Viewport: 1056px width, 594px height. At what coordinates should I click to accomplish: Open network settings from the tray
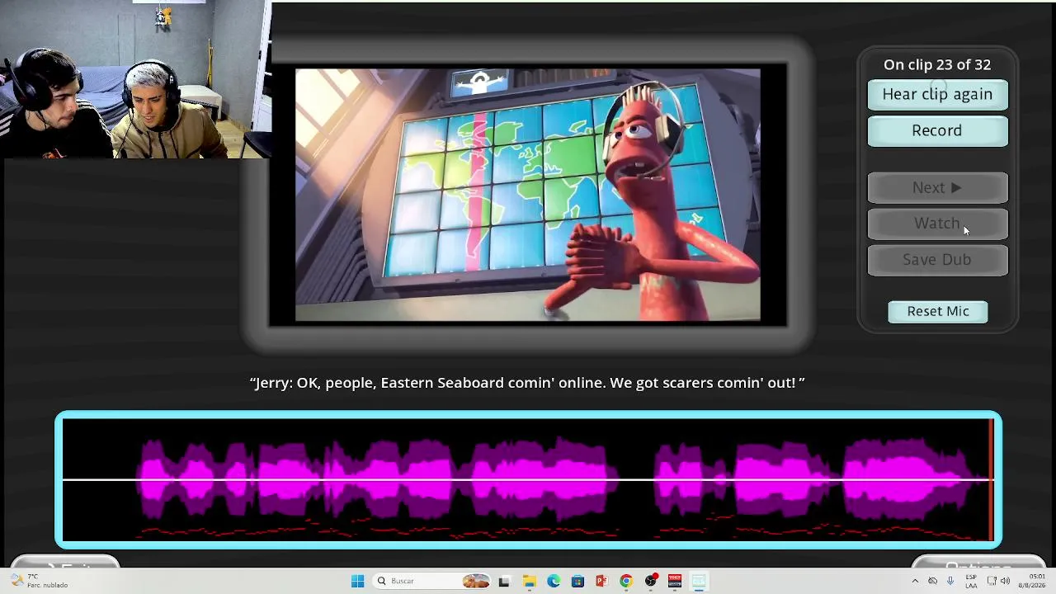pyautogui.click(x=992, y=581)
